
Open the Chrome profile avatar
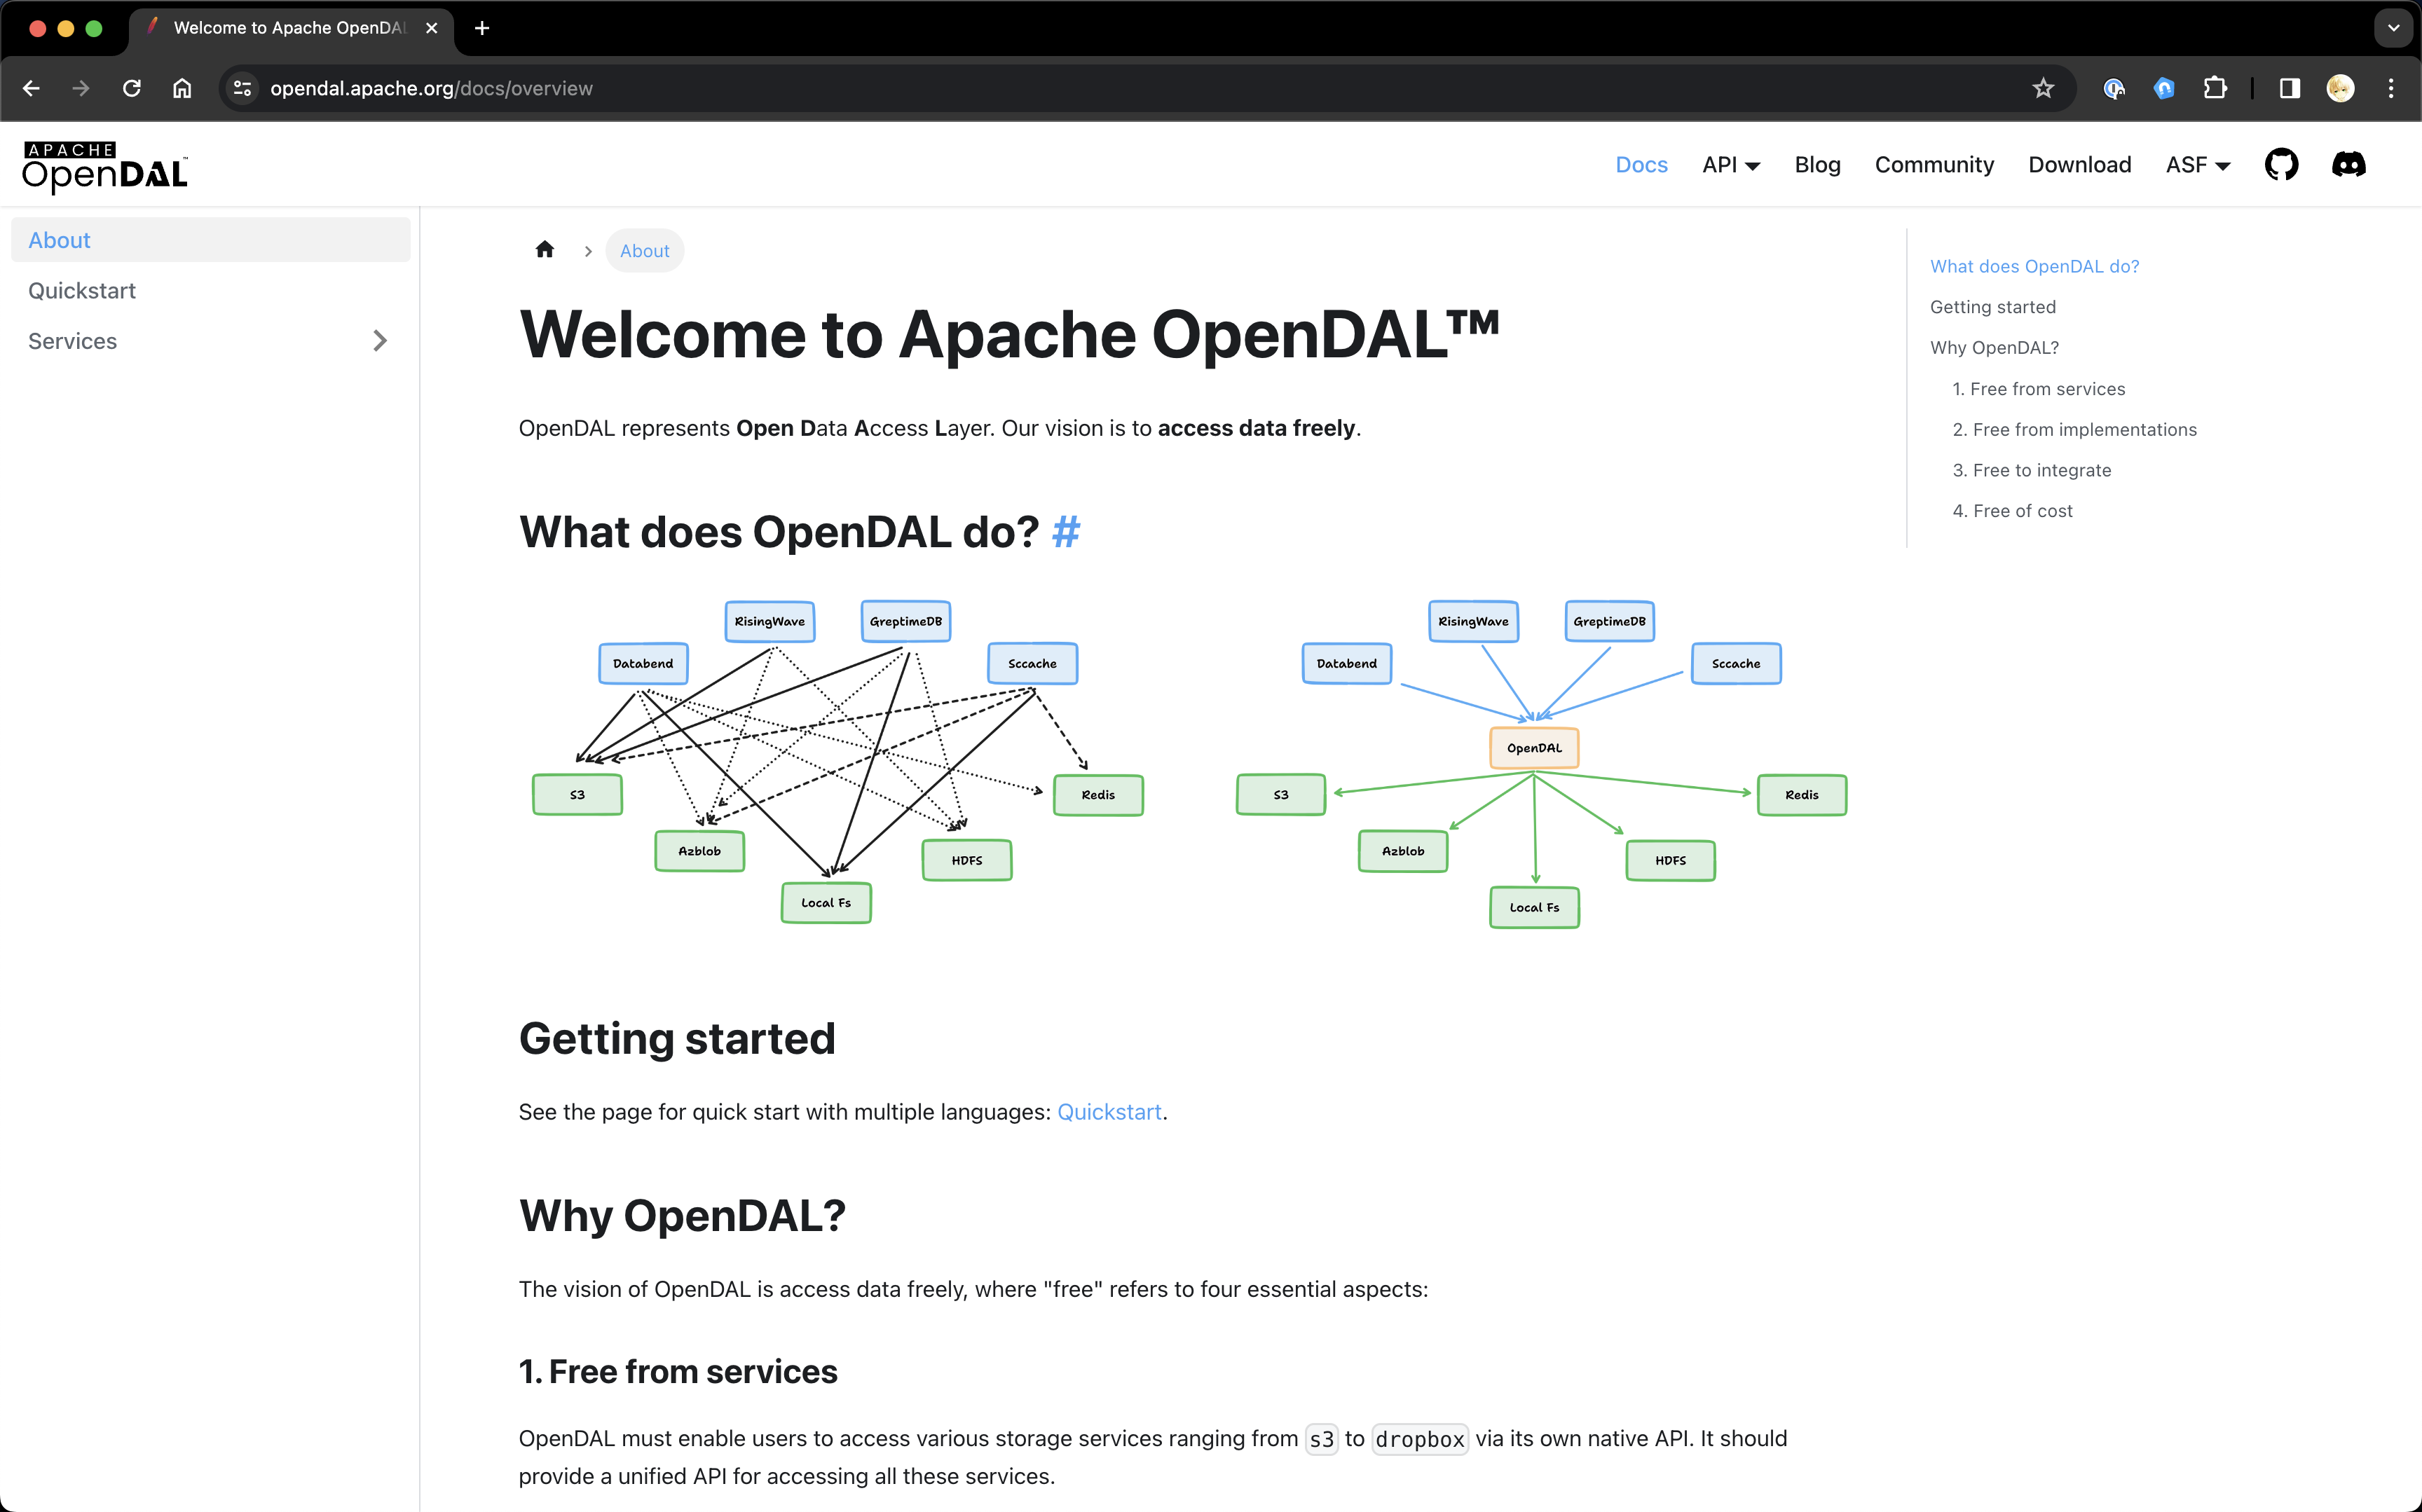(2340, 88)
